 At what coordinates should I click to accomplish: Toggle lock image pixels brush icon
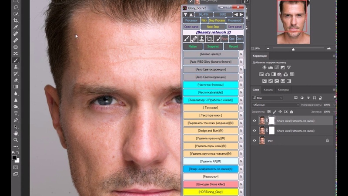pyautogui.click(x=274, y=112)
